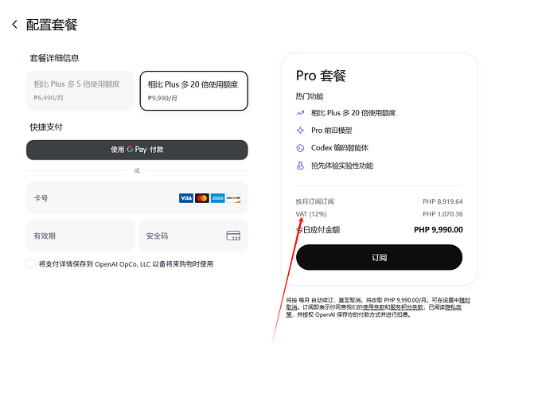Click the 配置套餐 page title

coord(52,25)
